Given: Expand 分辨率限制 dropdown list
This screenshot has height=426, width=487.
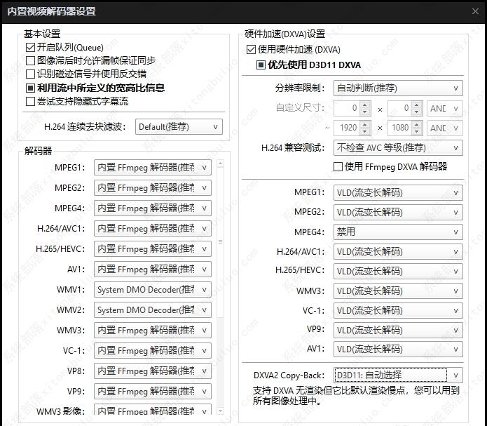Looking at the screenshot, I should click(397, 88).
